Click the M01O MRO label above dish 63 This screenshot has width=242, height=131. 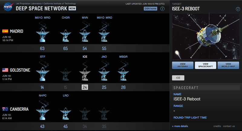[x=43, y=18]
